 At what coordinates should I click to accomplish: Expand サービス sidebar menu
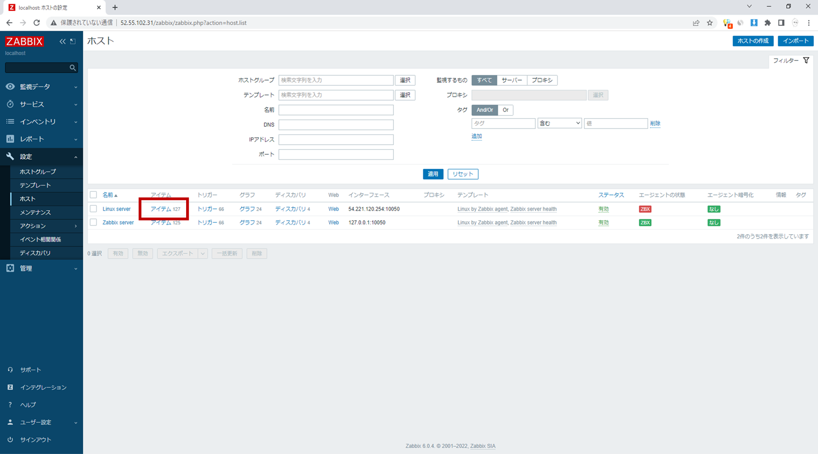[x=41, y=104]
